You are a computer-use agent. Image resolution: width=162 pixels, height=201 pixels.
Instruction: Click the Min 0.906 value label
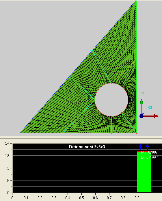click(149, 152)
